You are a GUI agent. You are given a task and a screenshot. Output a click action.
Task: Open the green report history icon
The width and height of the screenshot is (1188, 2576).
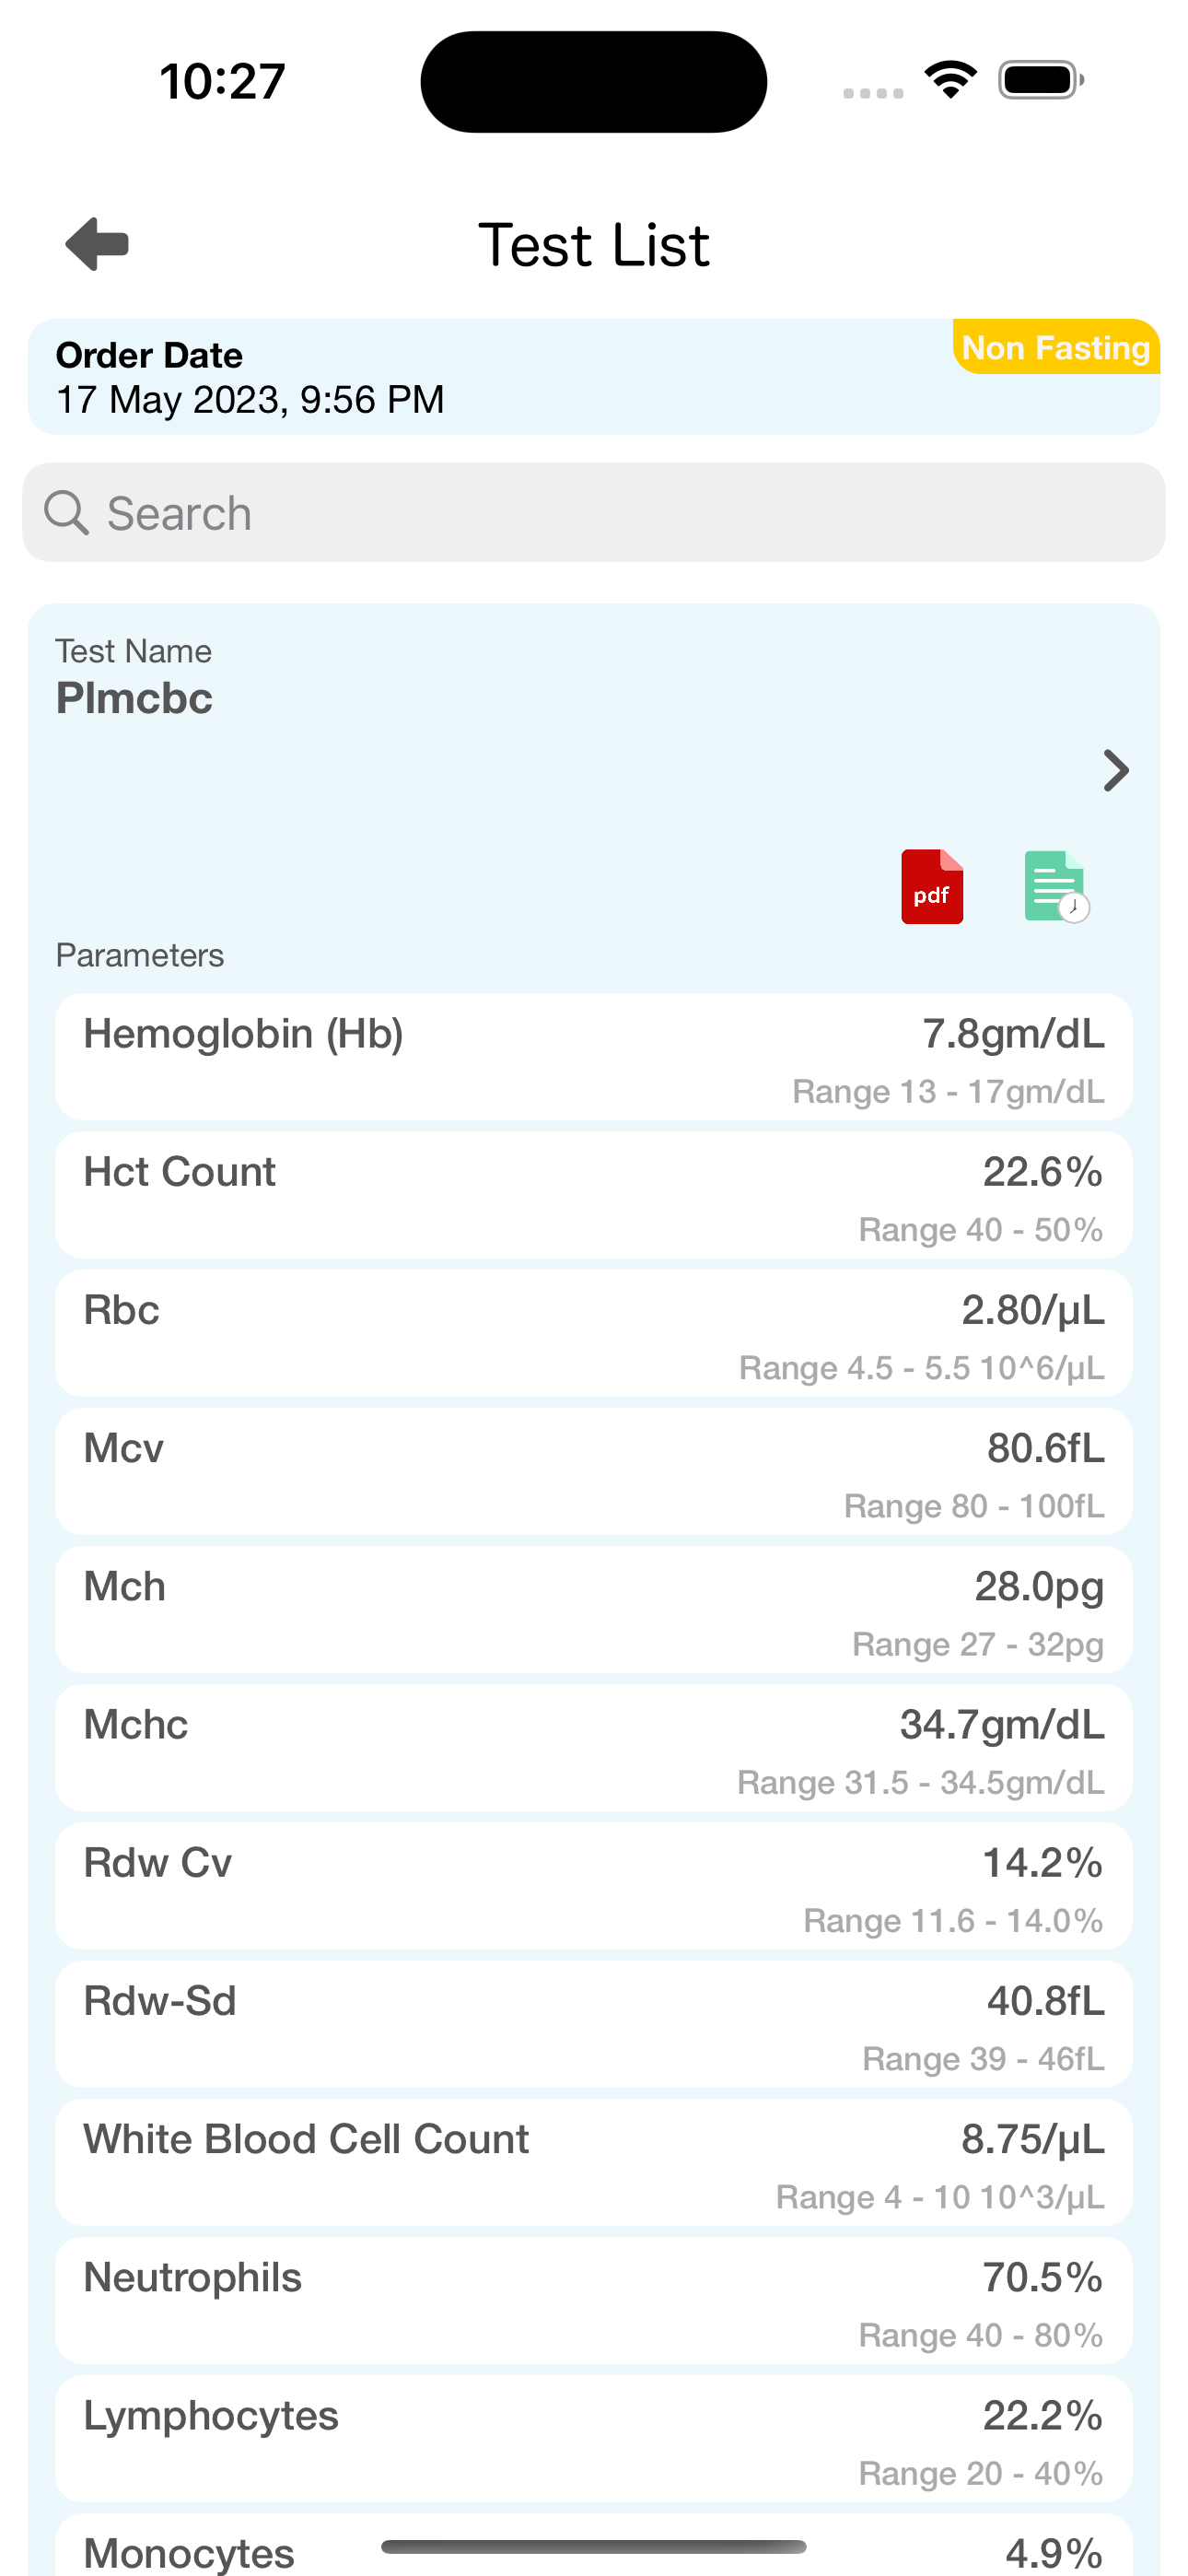click(x=1056, y=887)
